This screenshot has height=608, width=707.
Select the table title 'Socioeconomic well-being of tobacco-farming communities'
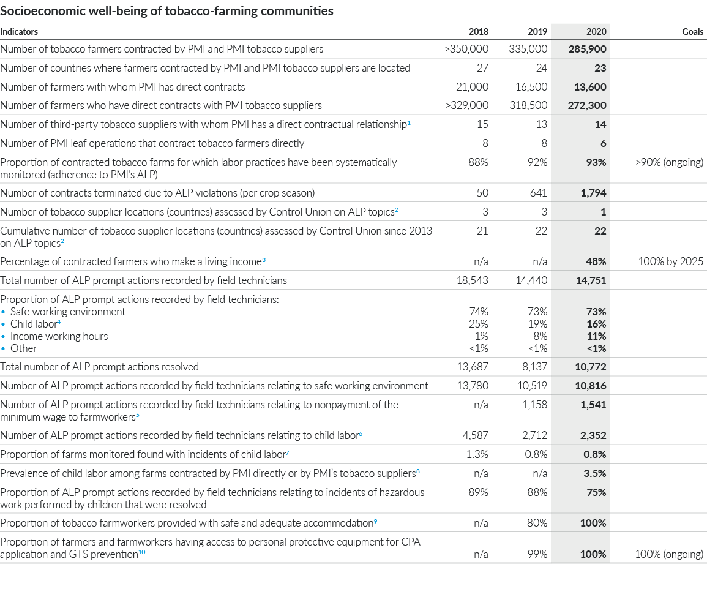[167, 11]
